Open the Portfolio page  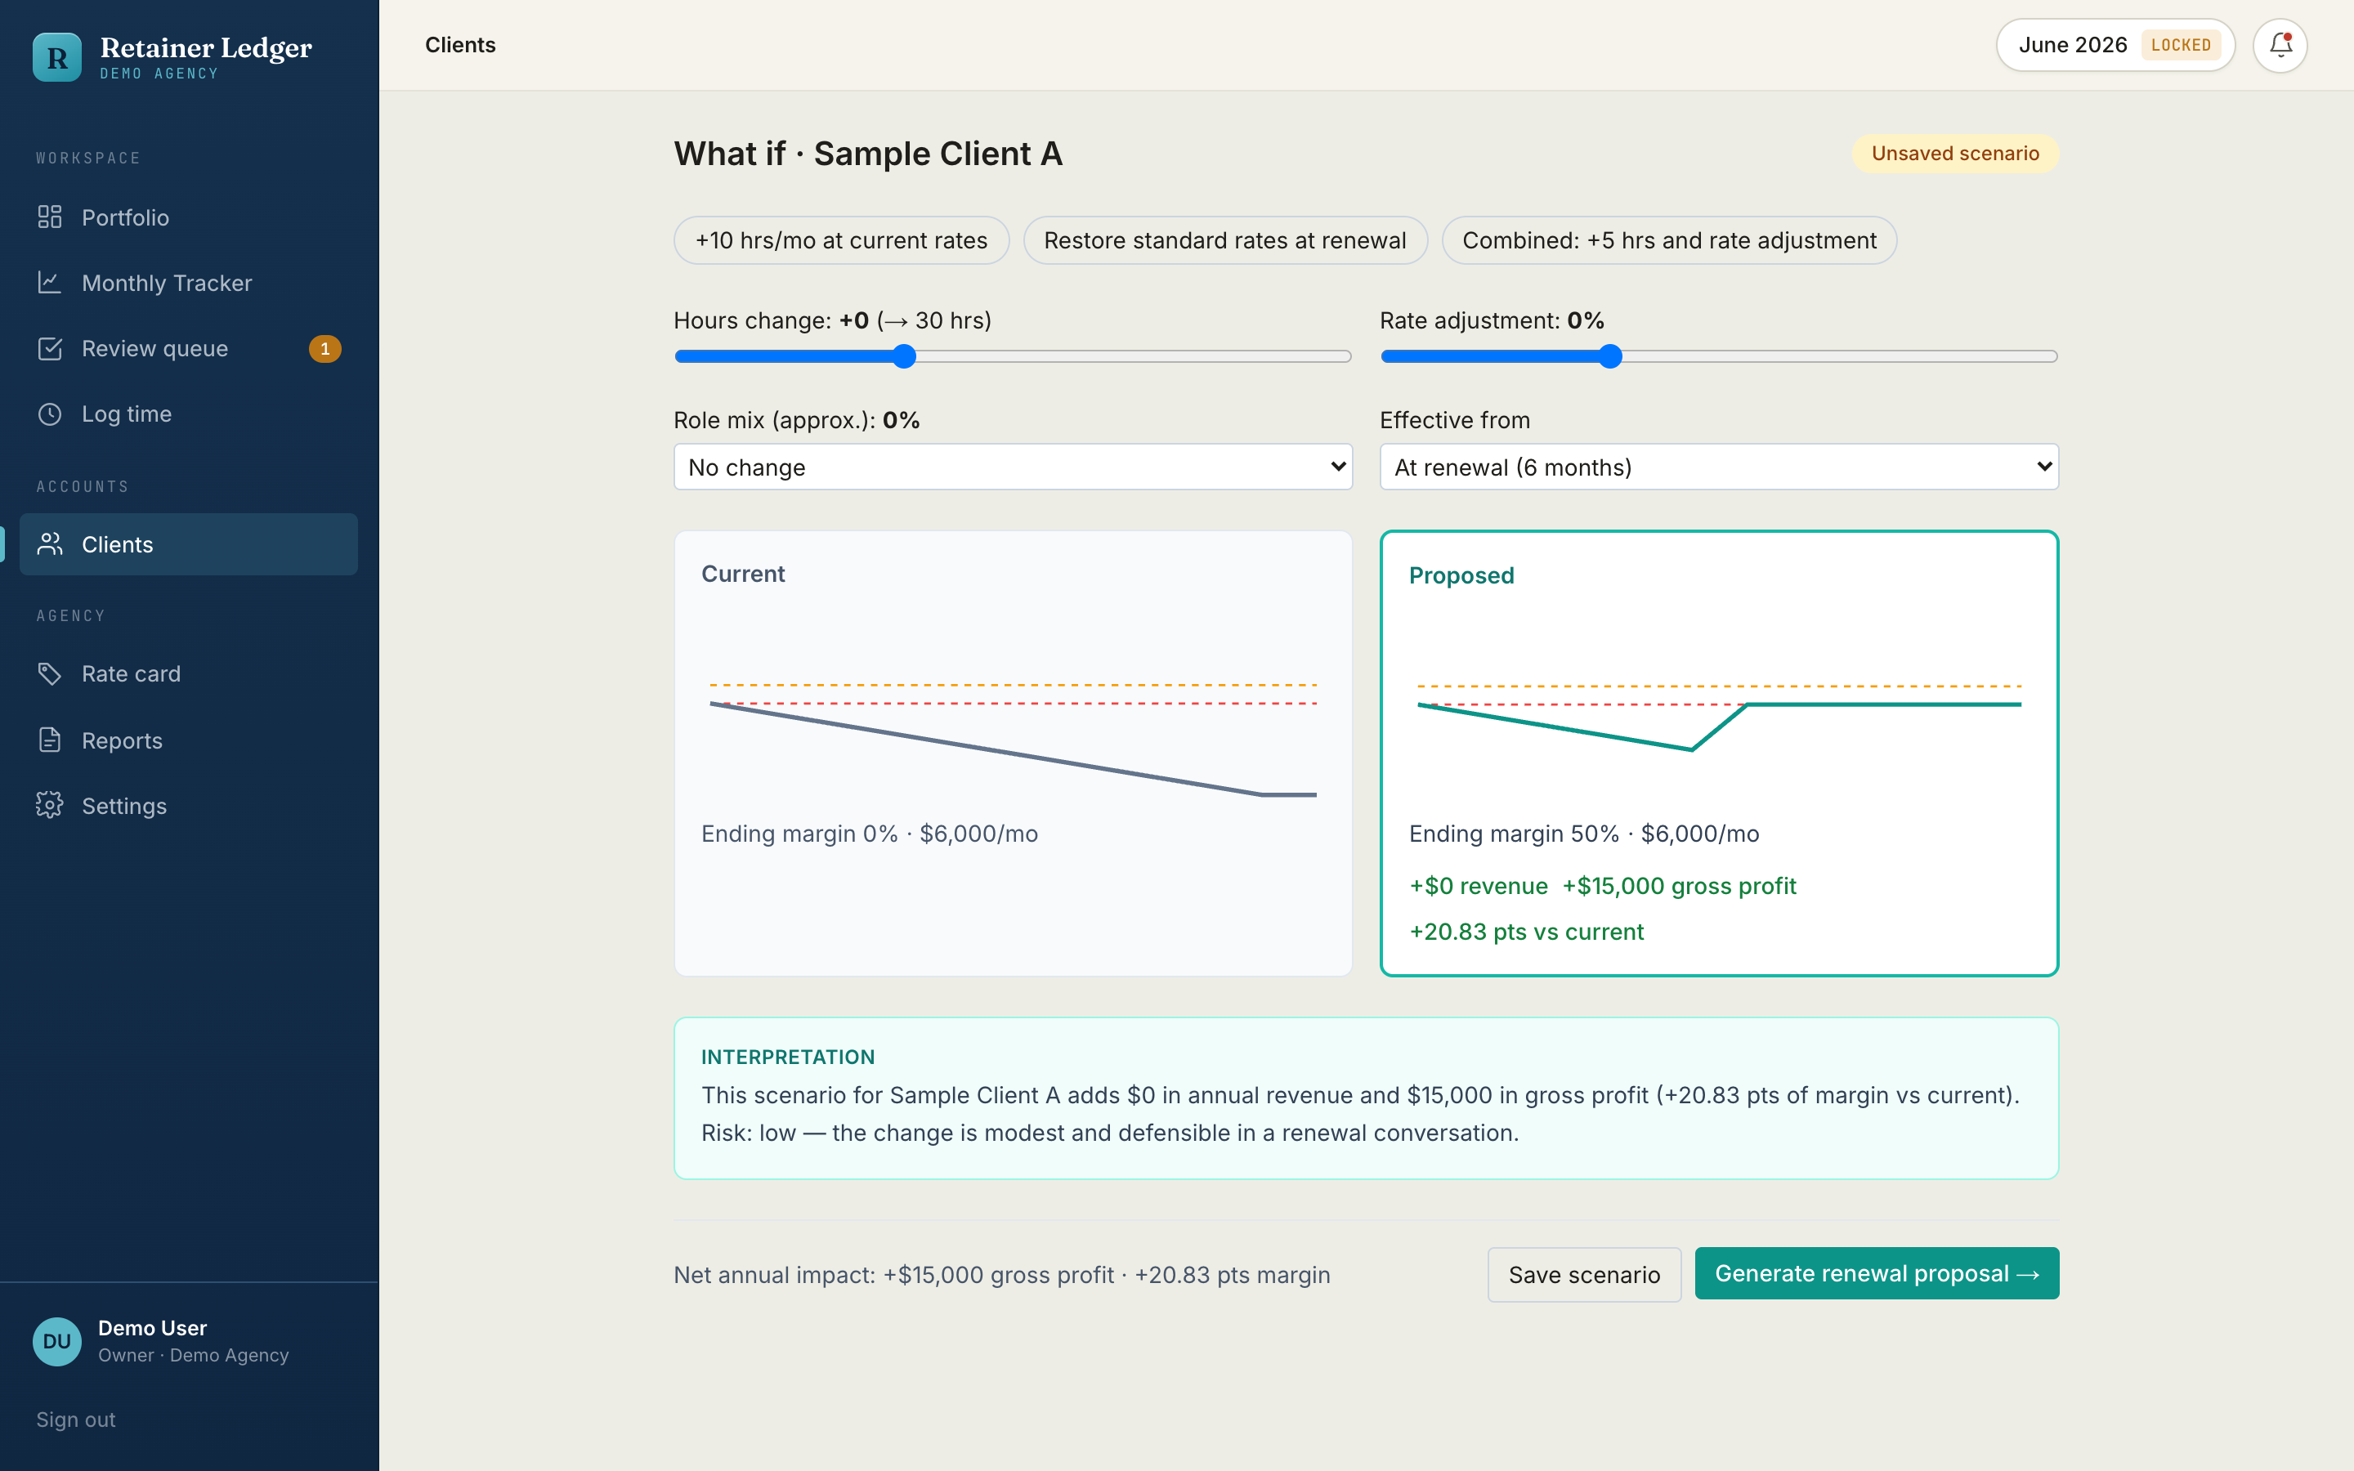[x=189, y=217]
